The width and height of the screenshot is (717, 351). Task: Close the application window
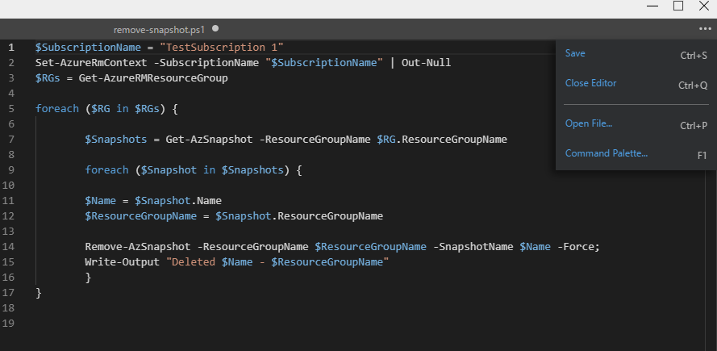click(x=703, y=6)
